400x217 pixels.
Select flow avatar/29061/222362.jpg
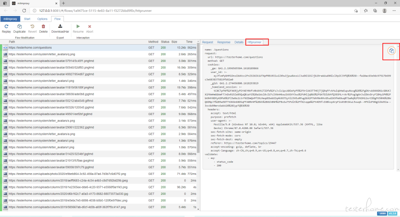[99, 127]
